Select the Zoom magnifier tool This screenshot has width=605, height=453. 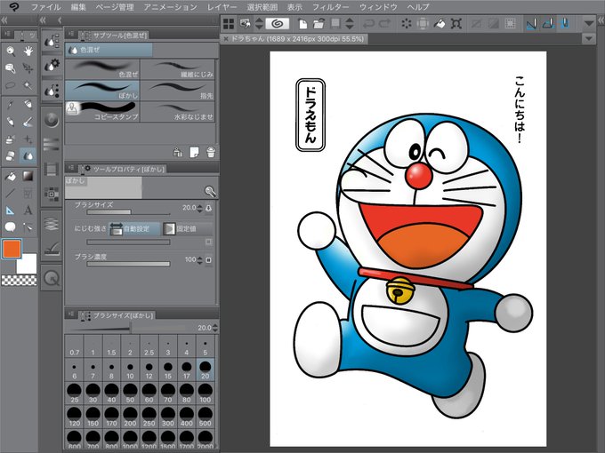tap(11, 51)
